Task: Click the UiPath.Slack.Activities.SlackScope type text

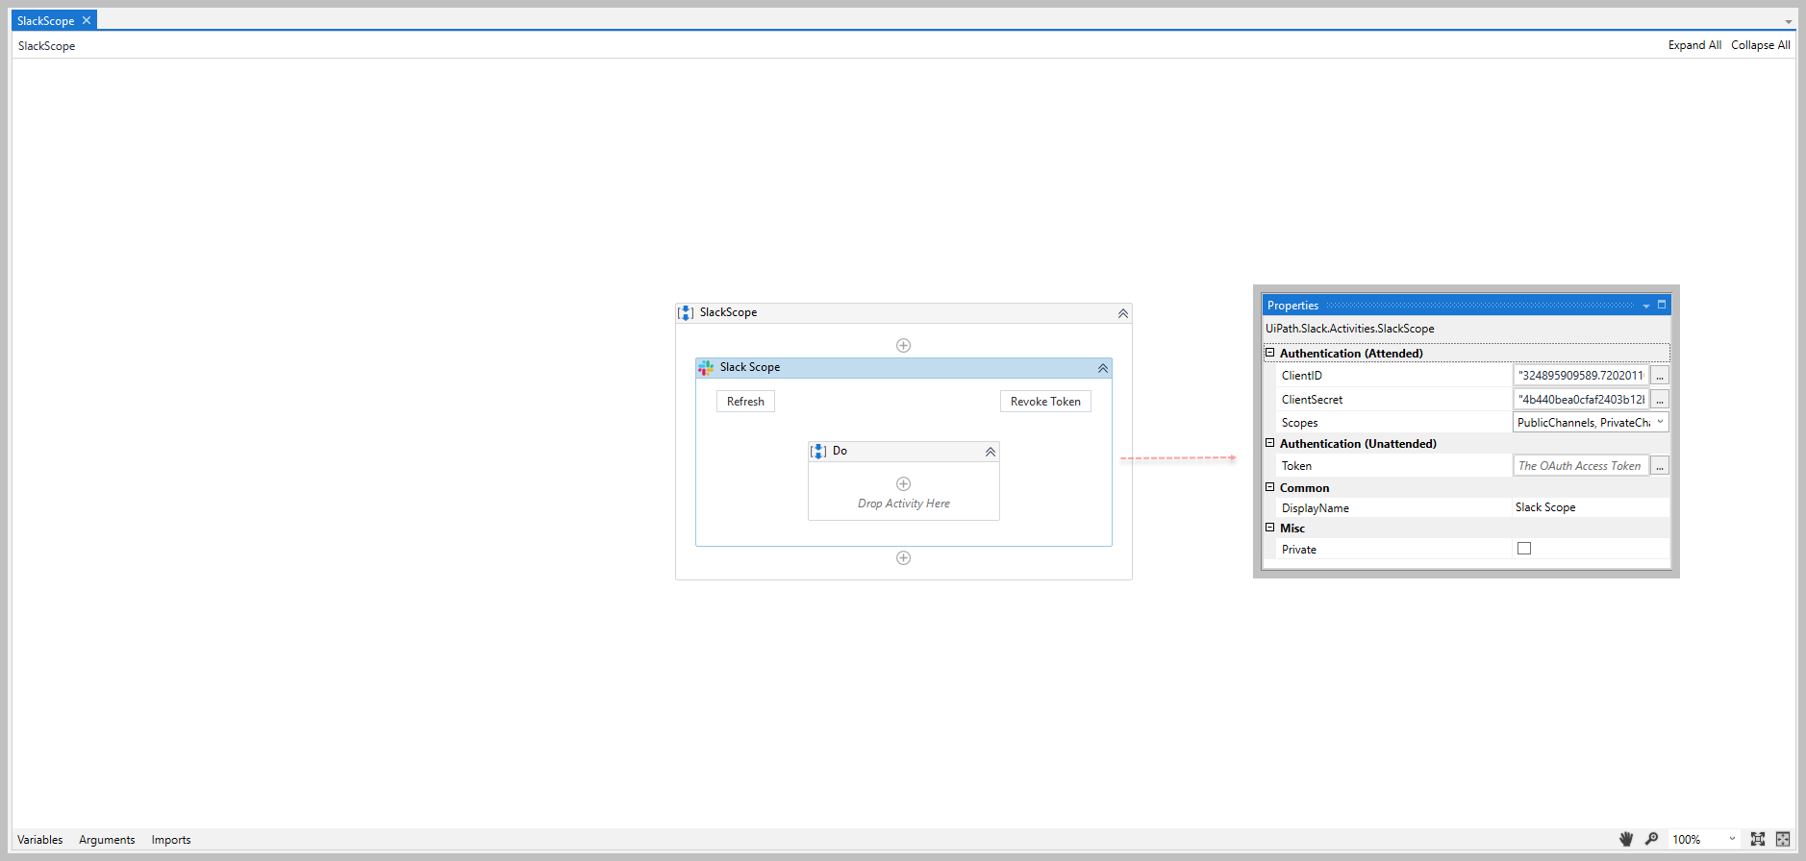Action: 1349,329
